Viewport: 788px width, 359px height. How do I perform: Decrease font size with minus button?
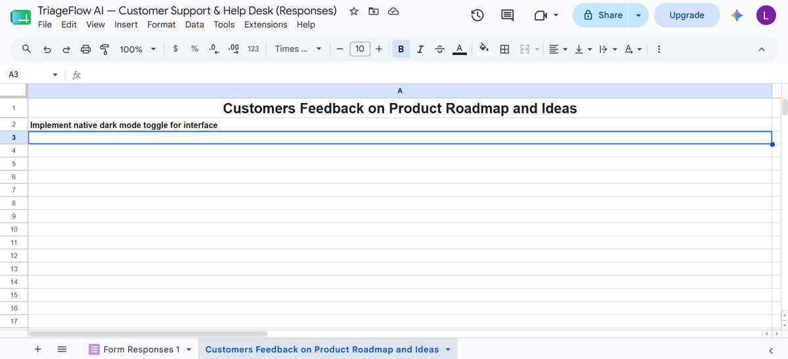pos(339,49)
